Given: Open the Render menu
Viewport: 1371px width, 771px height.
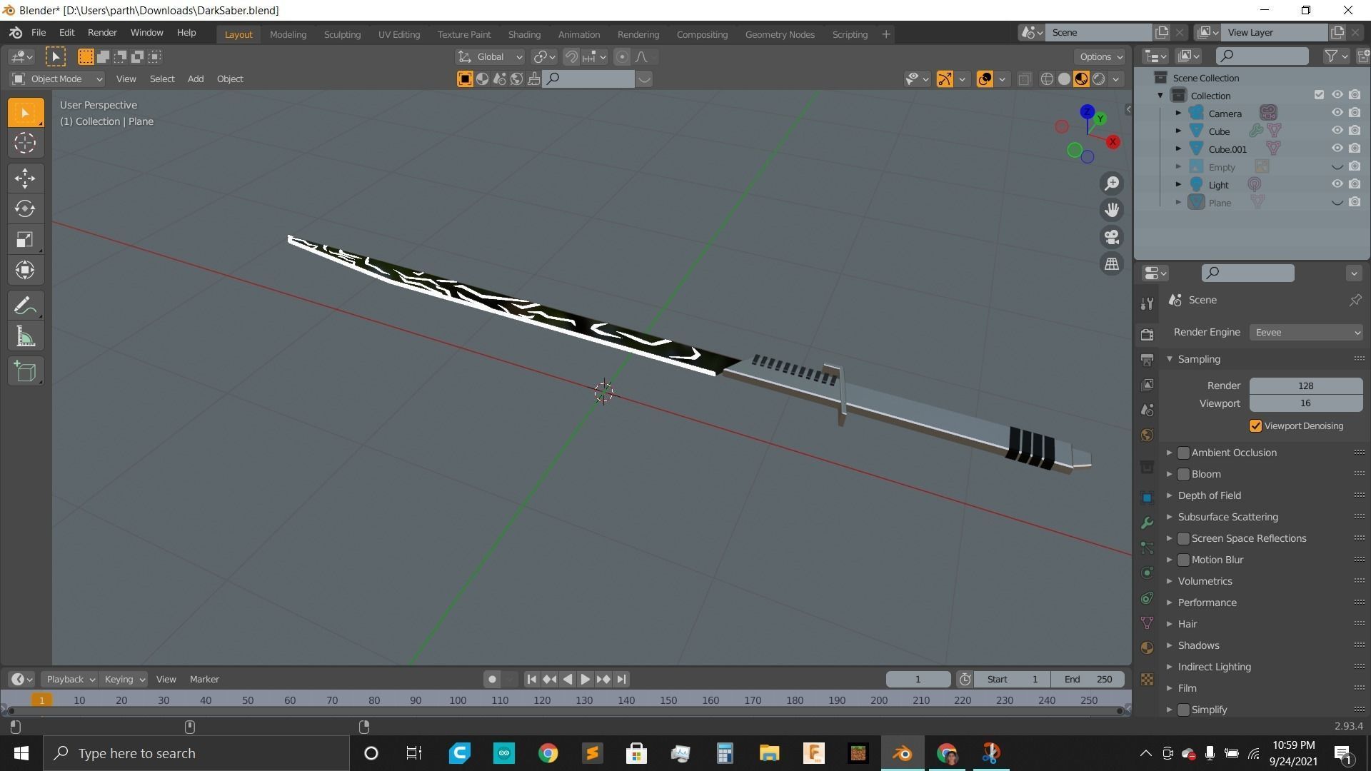Looking at the screenshot, I should tap(102, 33).
